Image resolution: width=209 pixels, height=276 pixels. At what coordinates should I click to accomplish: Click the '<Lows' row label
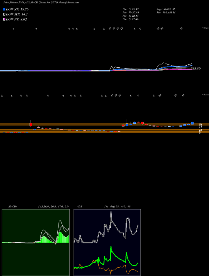tap(205, 95)
